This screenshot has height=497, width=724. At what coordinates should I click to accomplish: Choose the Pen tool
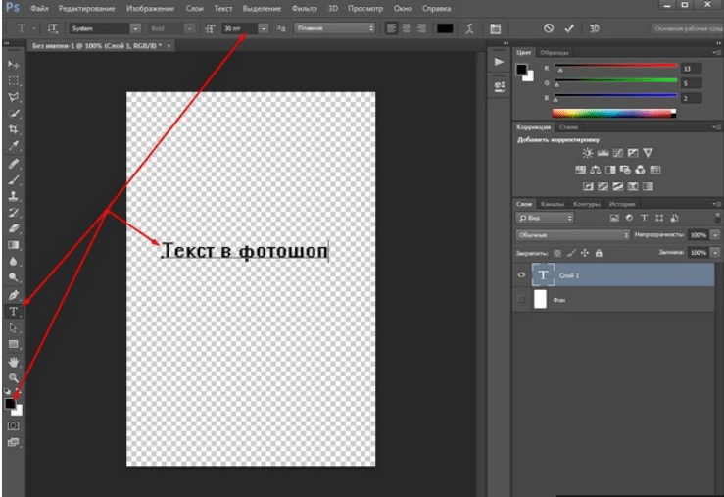click(14, 294)
